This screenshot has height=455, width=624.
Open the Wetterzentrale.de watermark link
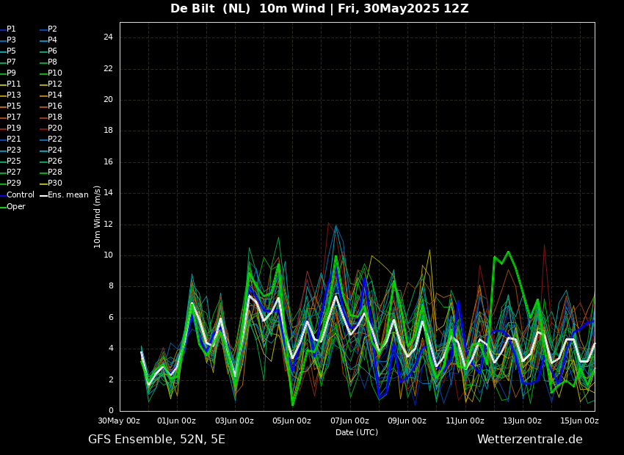(x=529, y=440)
